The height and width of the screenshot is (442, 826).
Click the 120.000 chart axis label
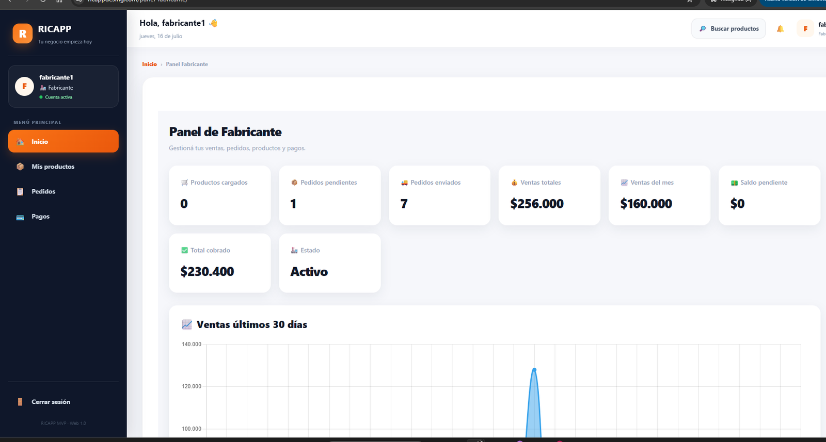(192, 386)
